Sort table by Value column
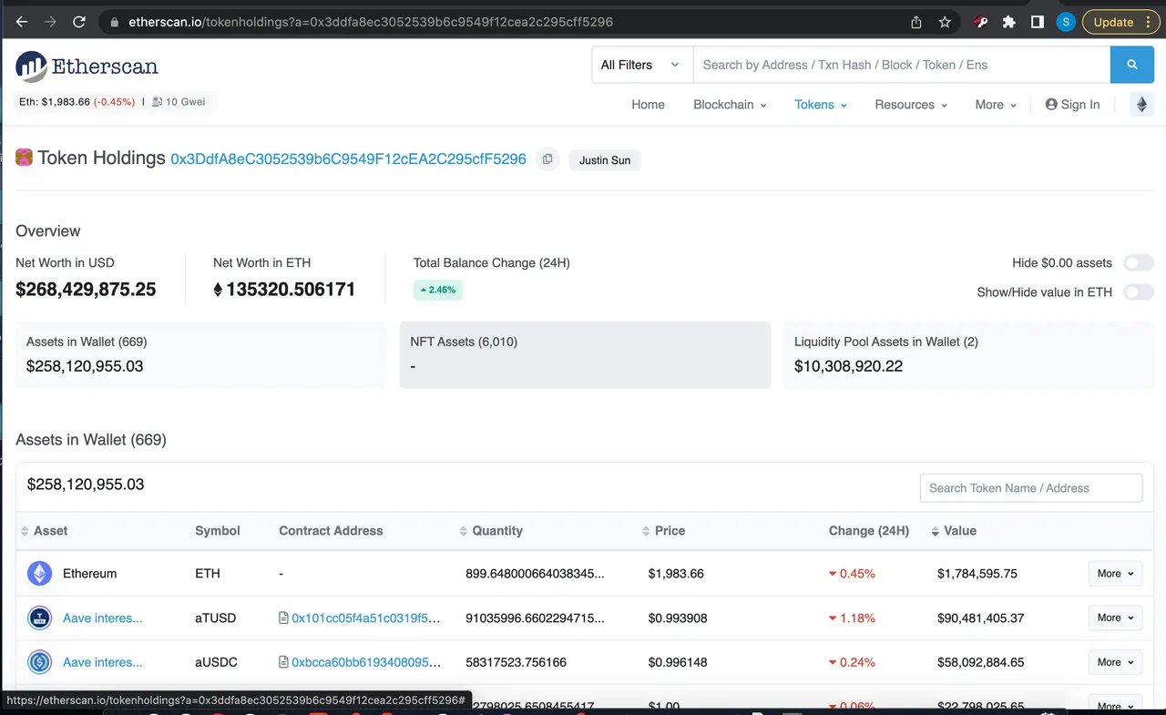 pyautogui.click(x=954, y=531)
